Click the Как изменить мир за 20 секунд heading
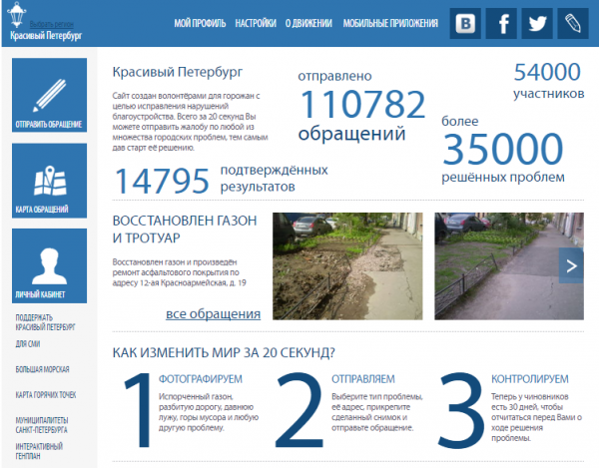599x468 pixels. point(224,352)
